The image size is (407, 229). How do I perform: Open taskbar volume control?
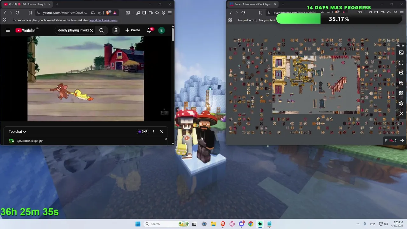(x=386, y=224)
